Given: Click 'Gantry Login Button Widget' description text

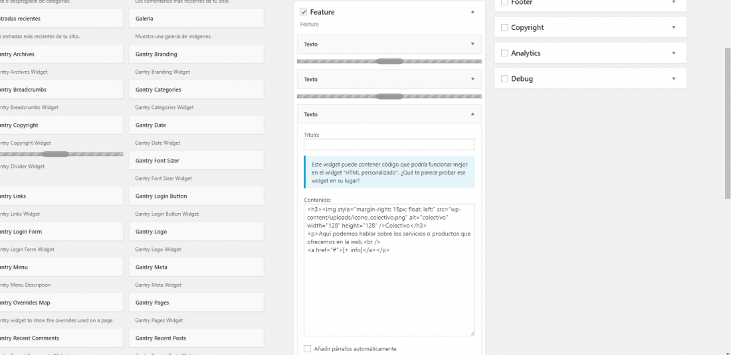Looking at the screenshot, I should point(167,214).
